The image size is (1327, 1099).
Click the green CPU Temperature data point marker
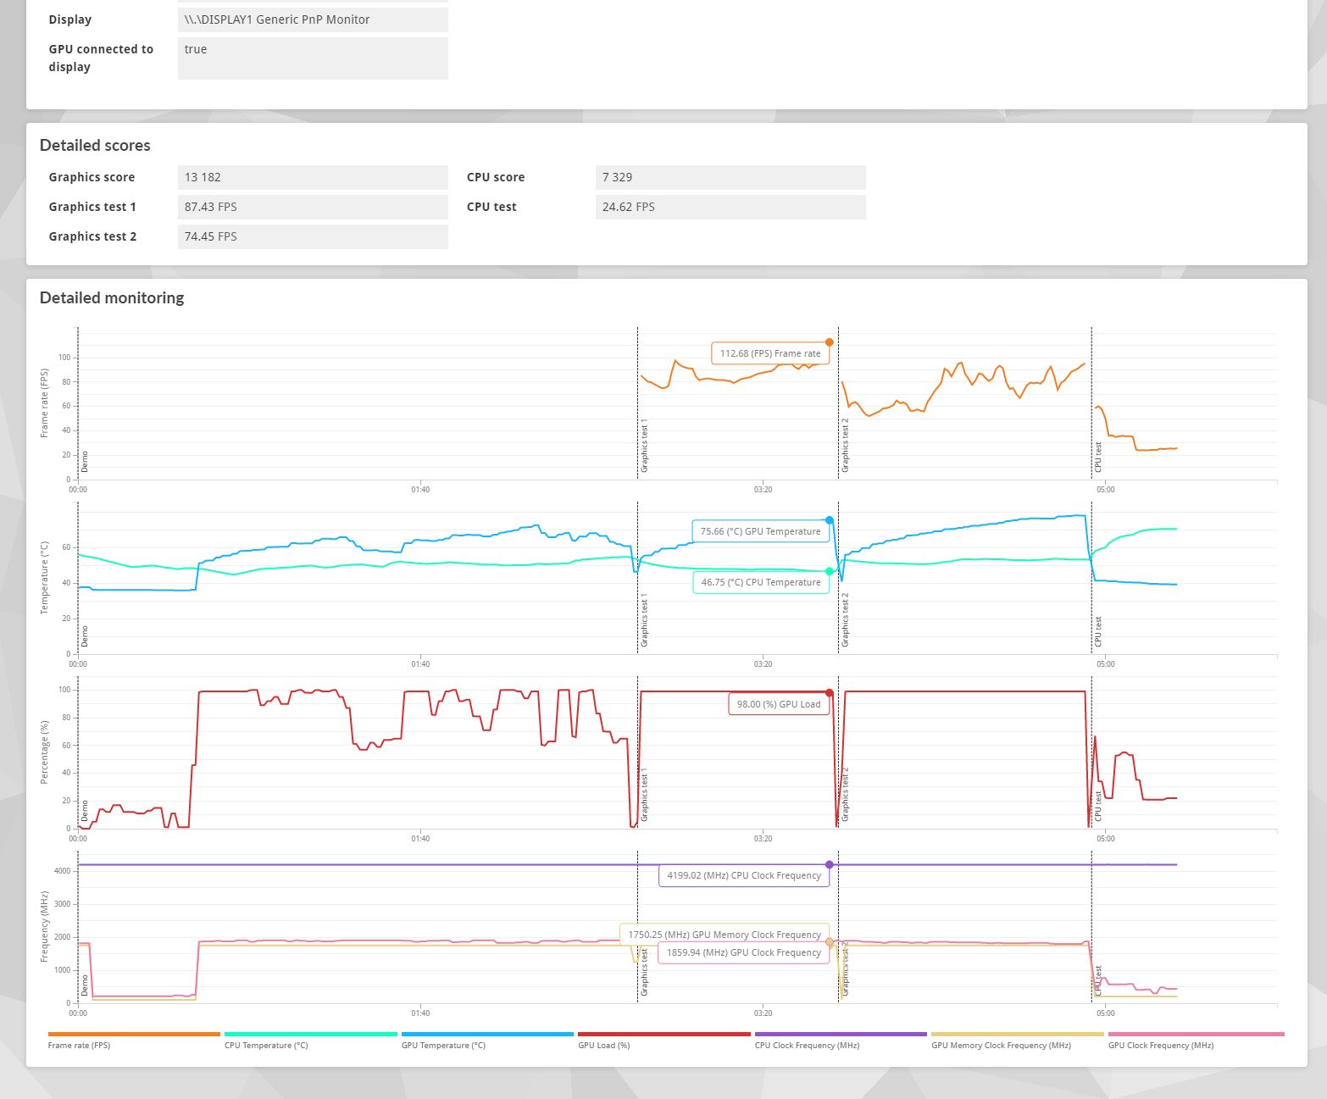(x=829, y=571)
